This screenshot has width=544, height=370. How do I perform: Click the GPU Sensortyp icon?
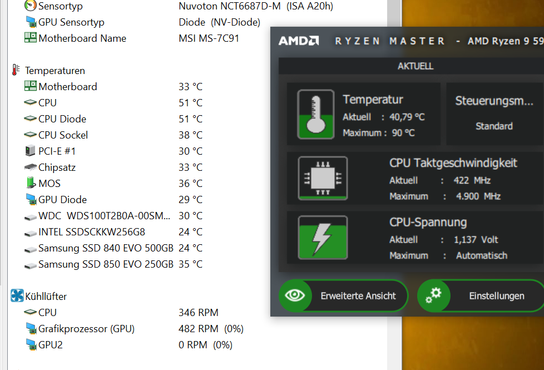coord(31,22)
